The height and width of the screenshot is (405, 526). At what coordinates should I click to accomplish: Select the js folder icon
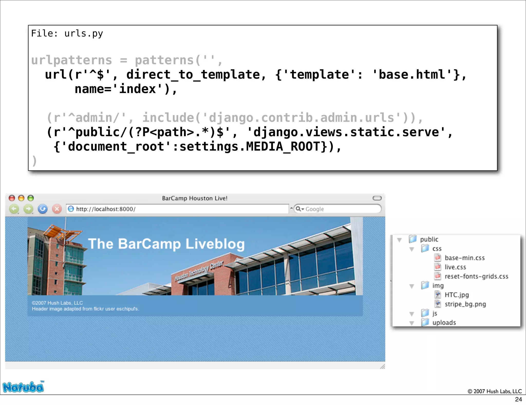tap(425, 313)
